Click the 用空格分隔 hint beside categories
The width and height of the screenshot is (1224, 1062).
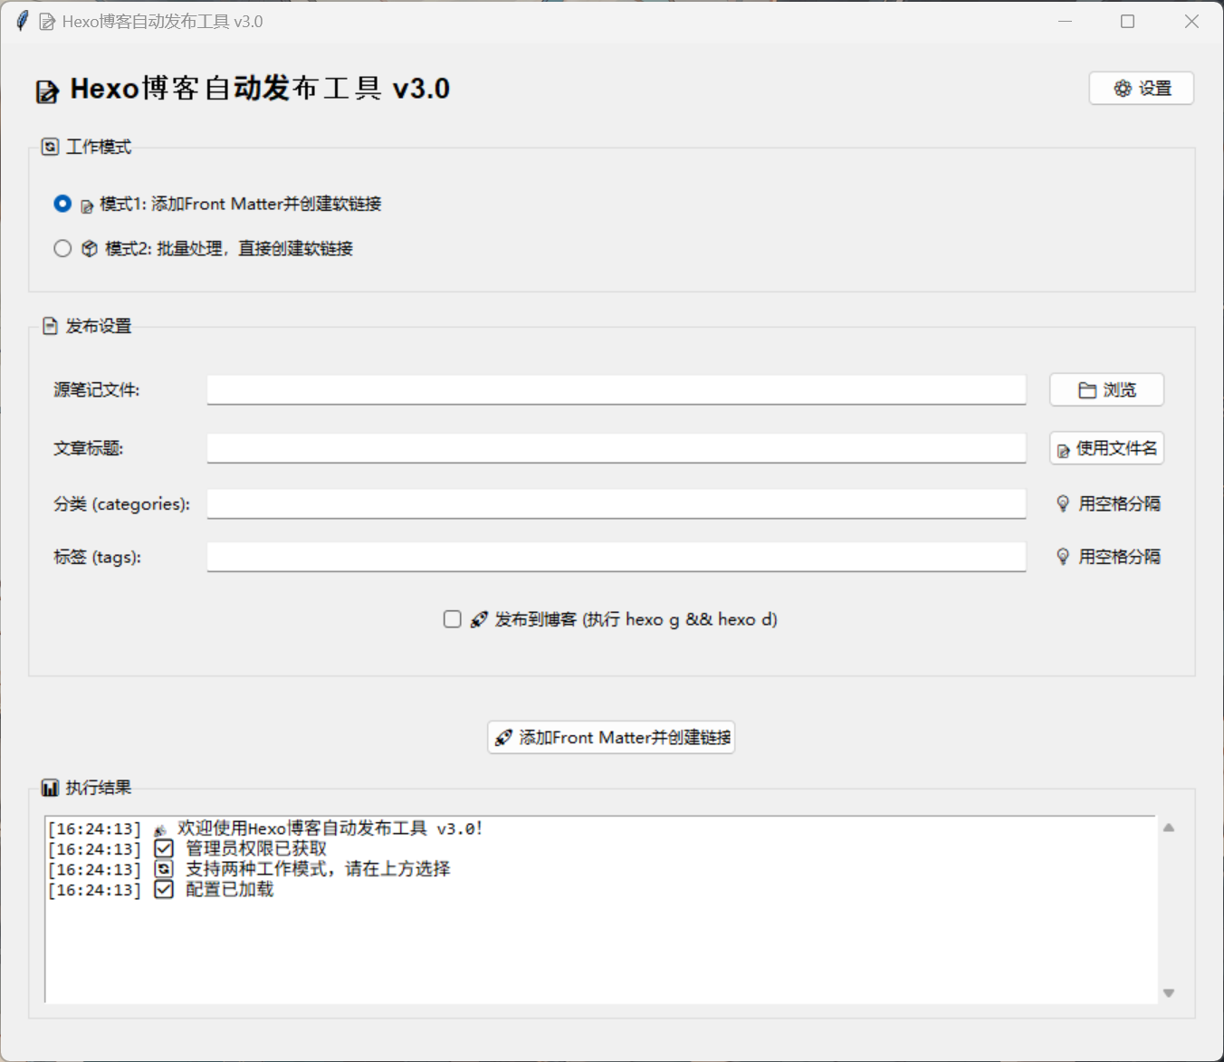(x=1119, y=503)
